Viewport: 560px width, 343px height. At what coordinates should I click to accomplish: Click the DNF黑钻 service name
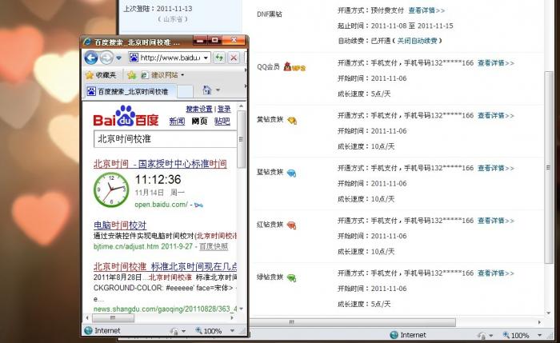[270, 14]
